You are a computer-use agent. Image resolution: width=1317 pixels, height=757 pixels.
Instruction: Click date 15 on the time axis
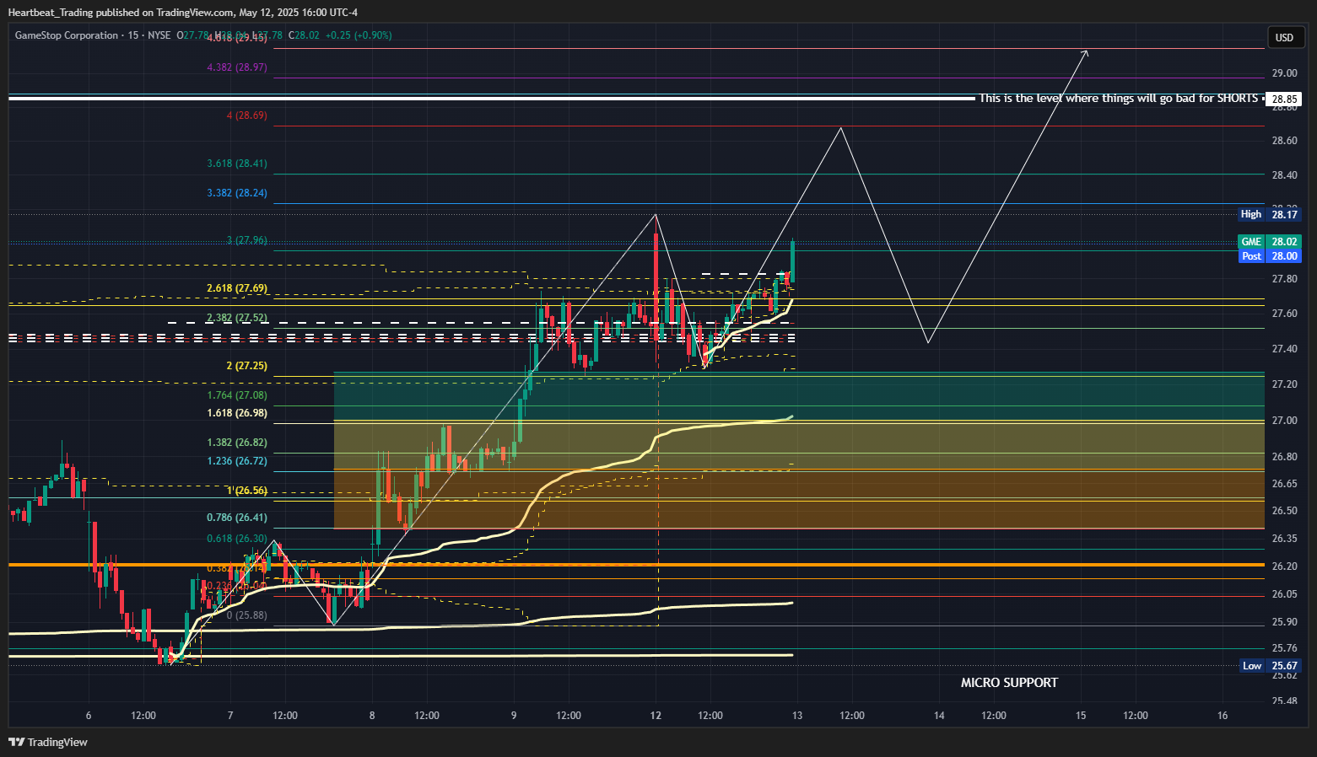[x=1081, y=716]
